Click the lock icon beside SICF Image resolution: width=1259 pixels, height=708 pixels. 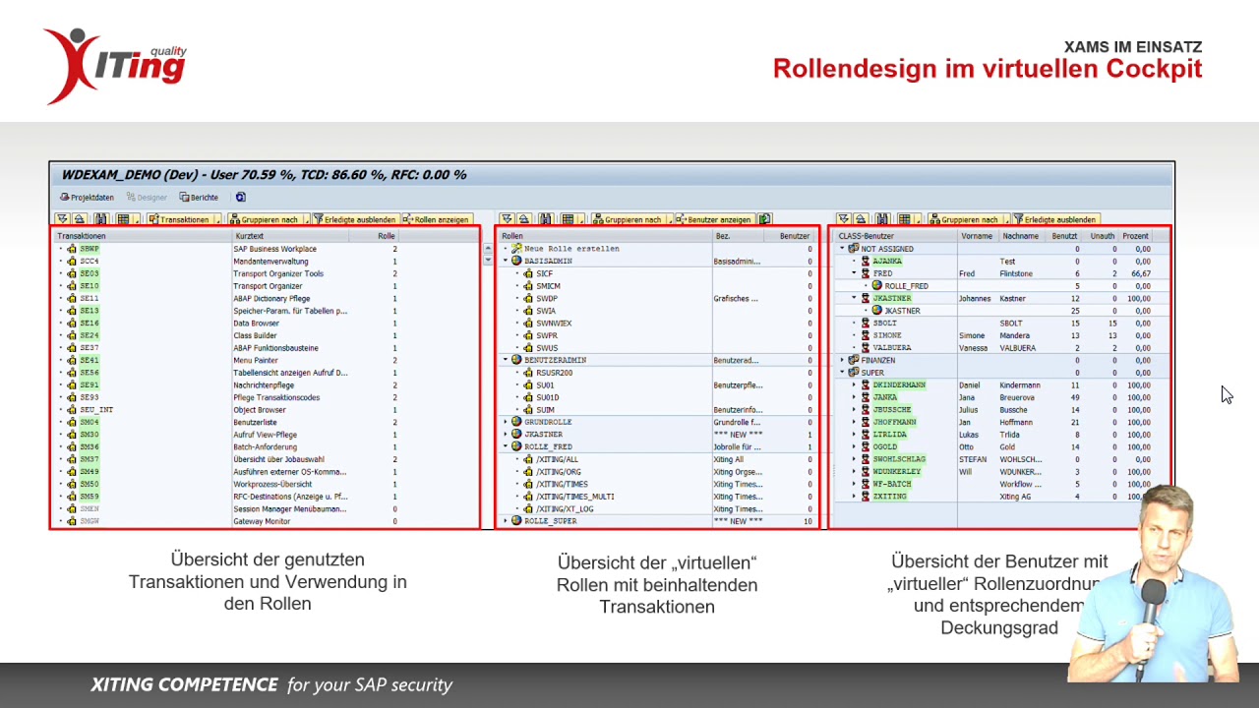[x=528, y=274]
